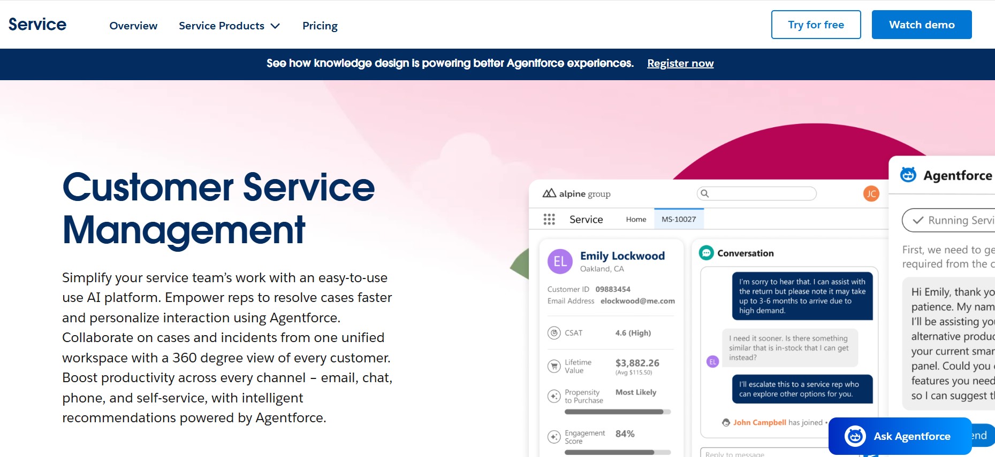Click the 84% engagement score value

tap(625, 433)
